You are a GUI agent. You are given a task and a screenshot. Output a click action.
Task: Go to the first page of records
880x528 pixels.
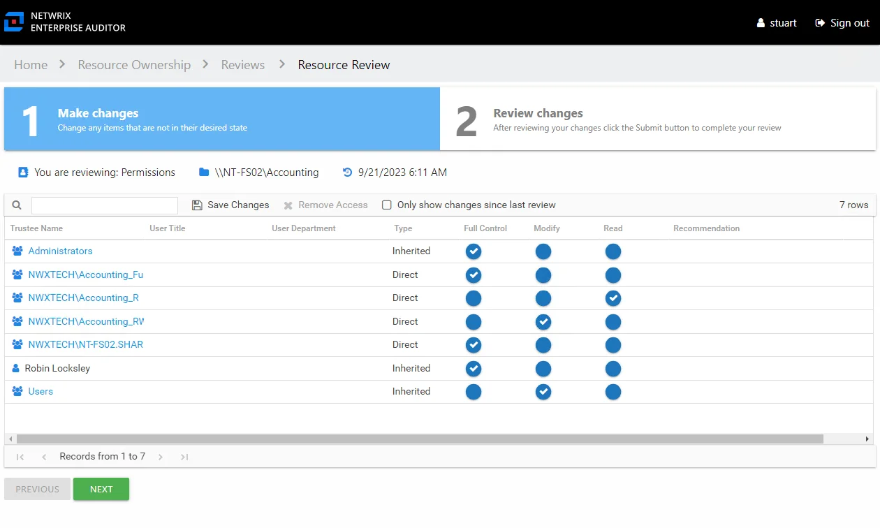tap(20, 457)
